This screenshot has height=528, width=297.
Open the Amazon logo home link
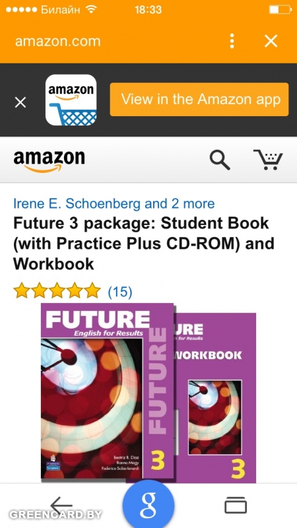click(49, 160)
